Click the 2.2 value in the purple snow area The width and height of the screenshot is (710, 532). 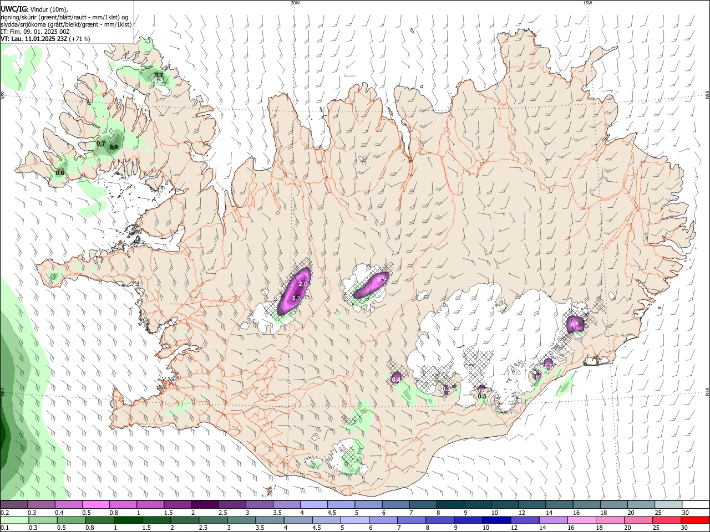(296, 298)
